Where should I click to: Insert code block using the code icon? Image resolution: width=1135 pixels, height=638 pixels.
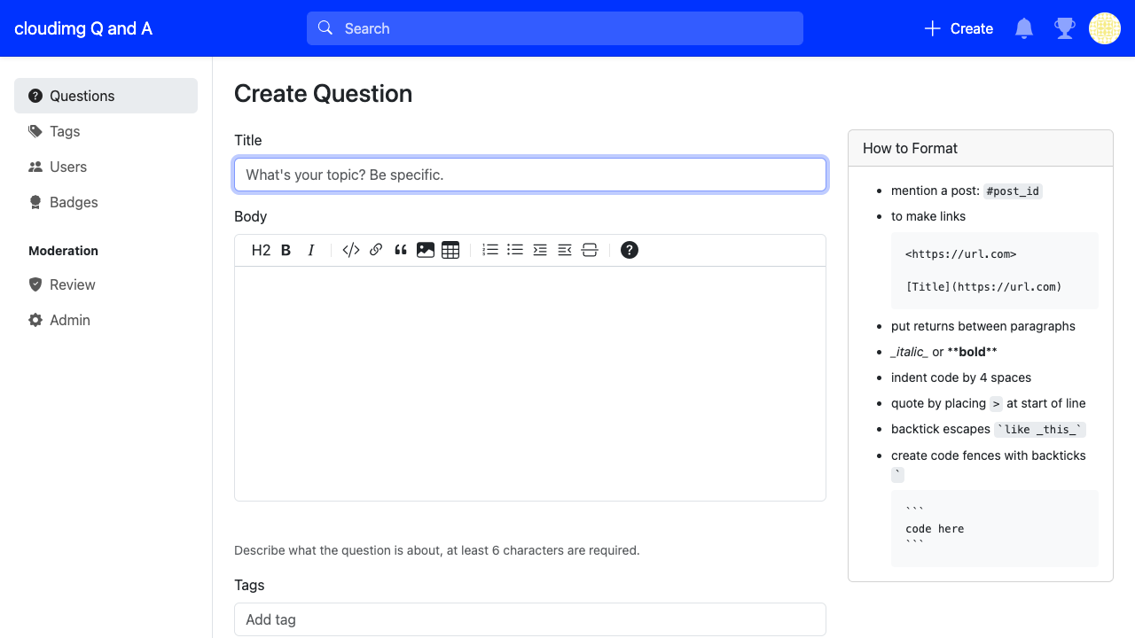click(351, 250)
